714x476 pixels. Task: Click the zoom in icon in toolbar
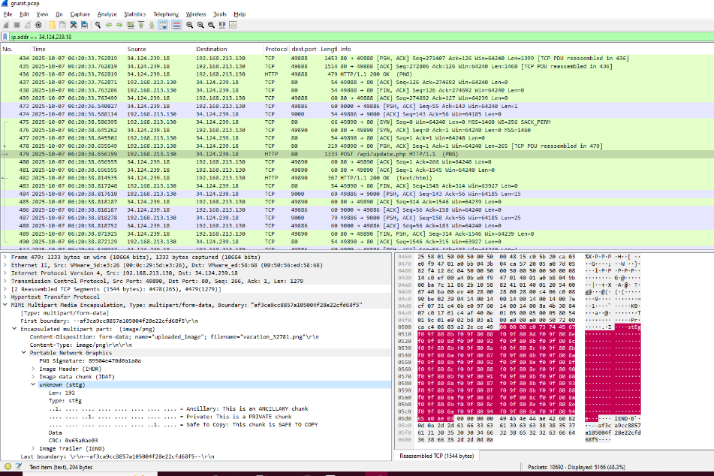click(x=189, y=25)
